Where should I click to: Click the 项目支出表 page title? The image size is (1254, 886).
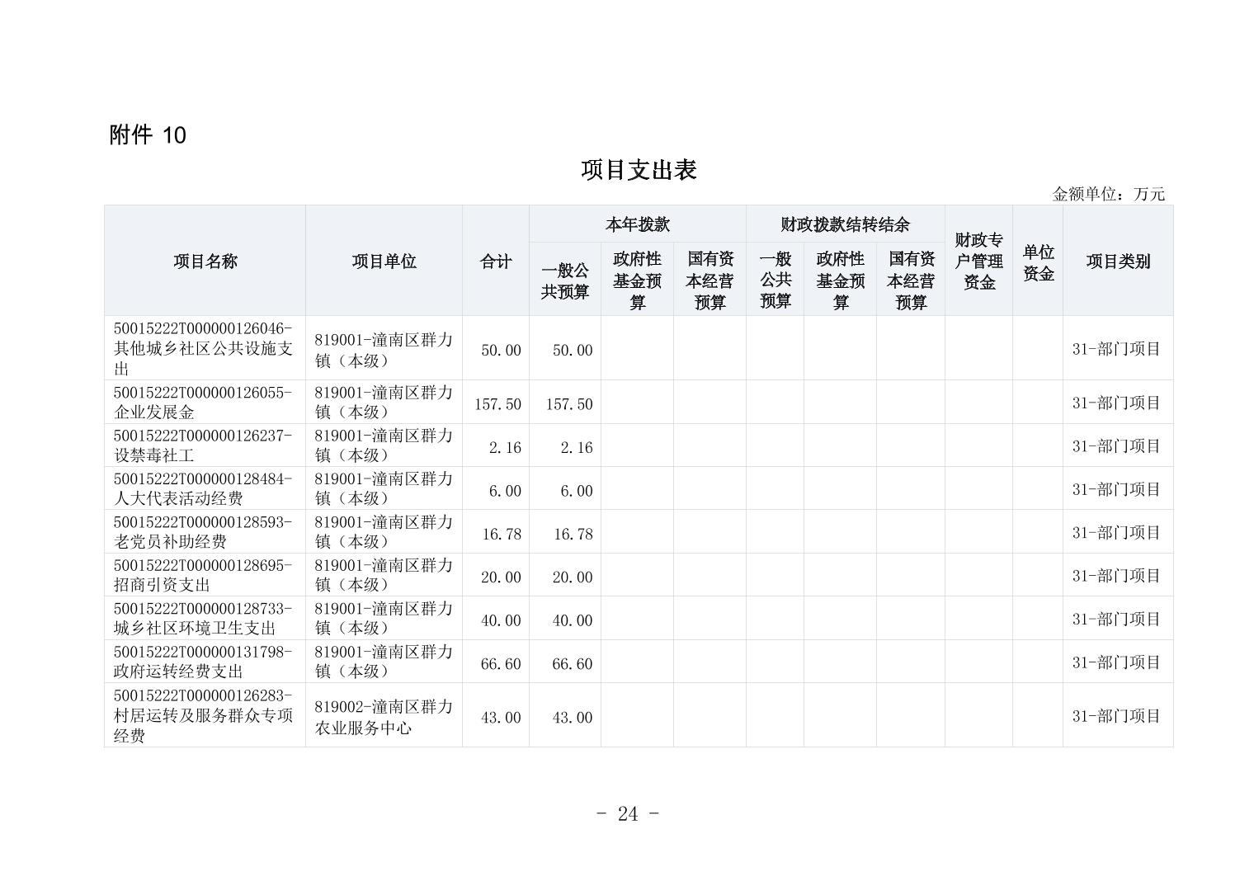639,170
